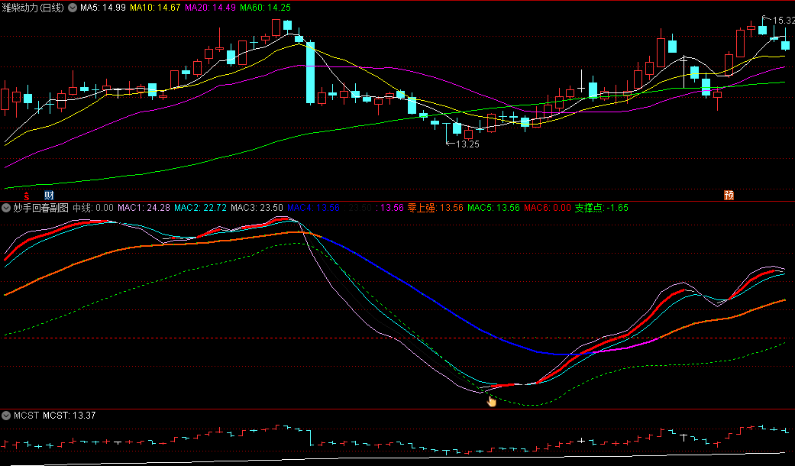Select the MAC3: 23.50 value
The width and height of the screenshot is (795, 466).
257,208
